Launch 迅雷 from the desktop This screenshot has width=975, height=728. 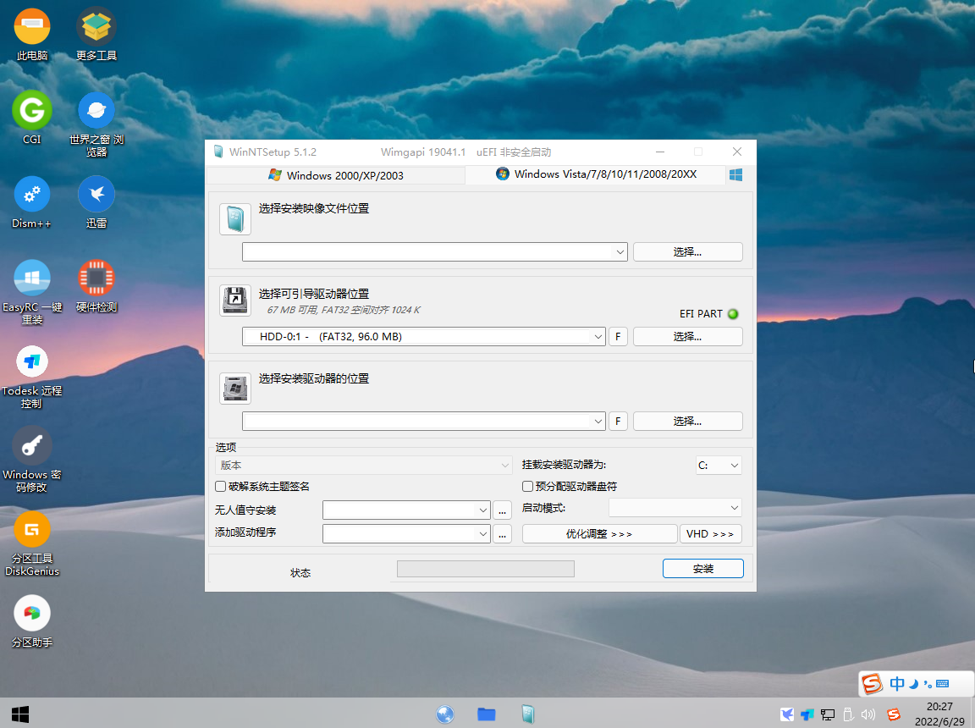tap(96, 195)
